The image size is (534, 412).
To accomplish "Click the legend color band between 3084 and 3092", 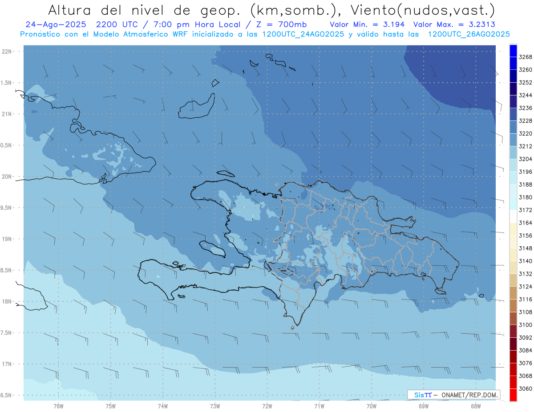I will 513,344.
